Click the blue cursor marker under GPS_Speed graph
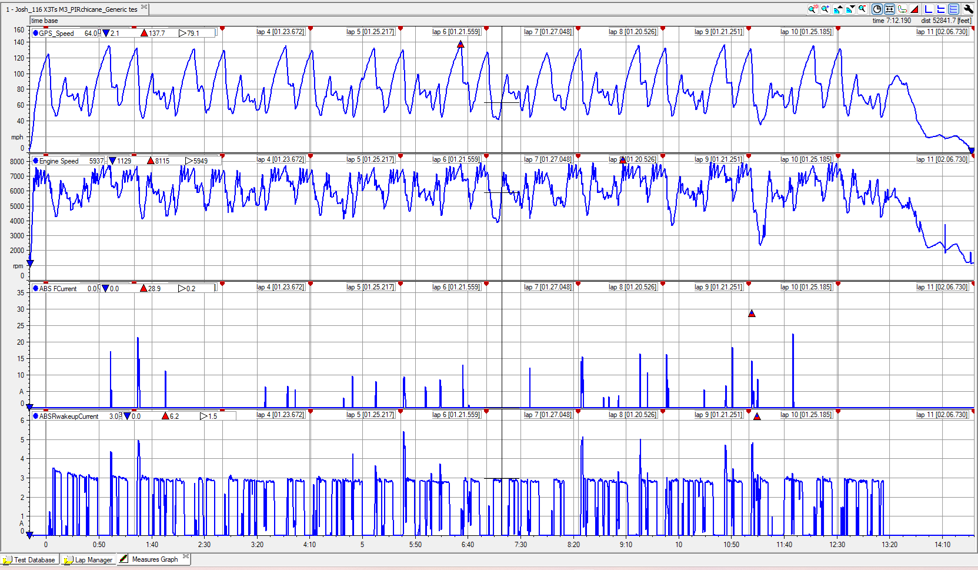This screenshot has height=570, width=978. 971,151
